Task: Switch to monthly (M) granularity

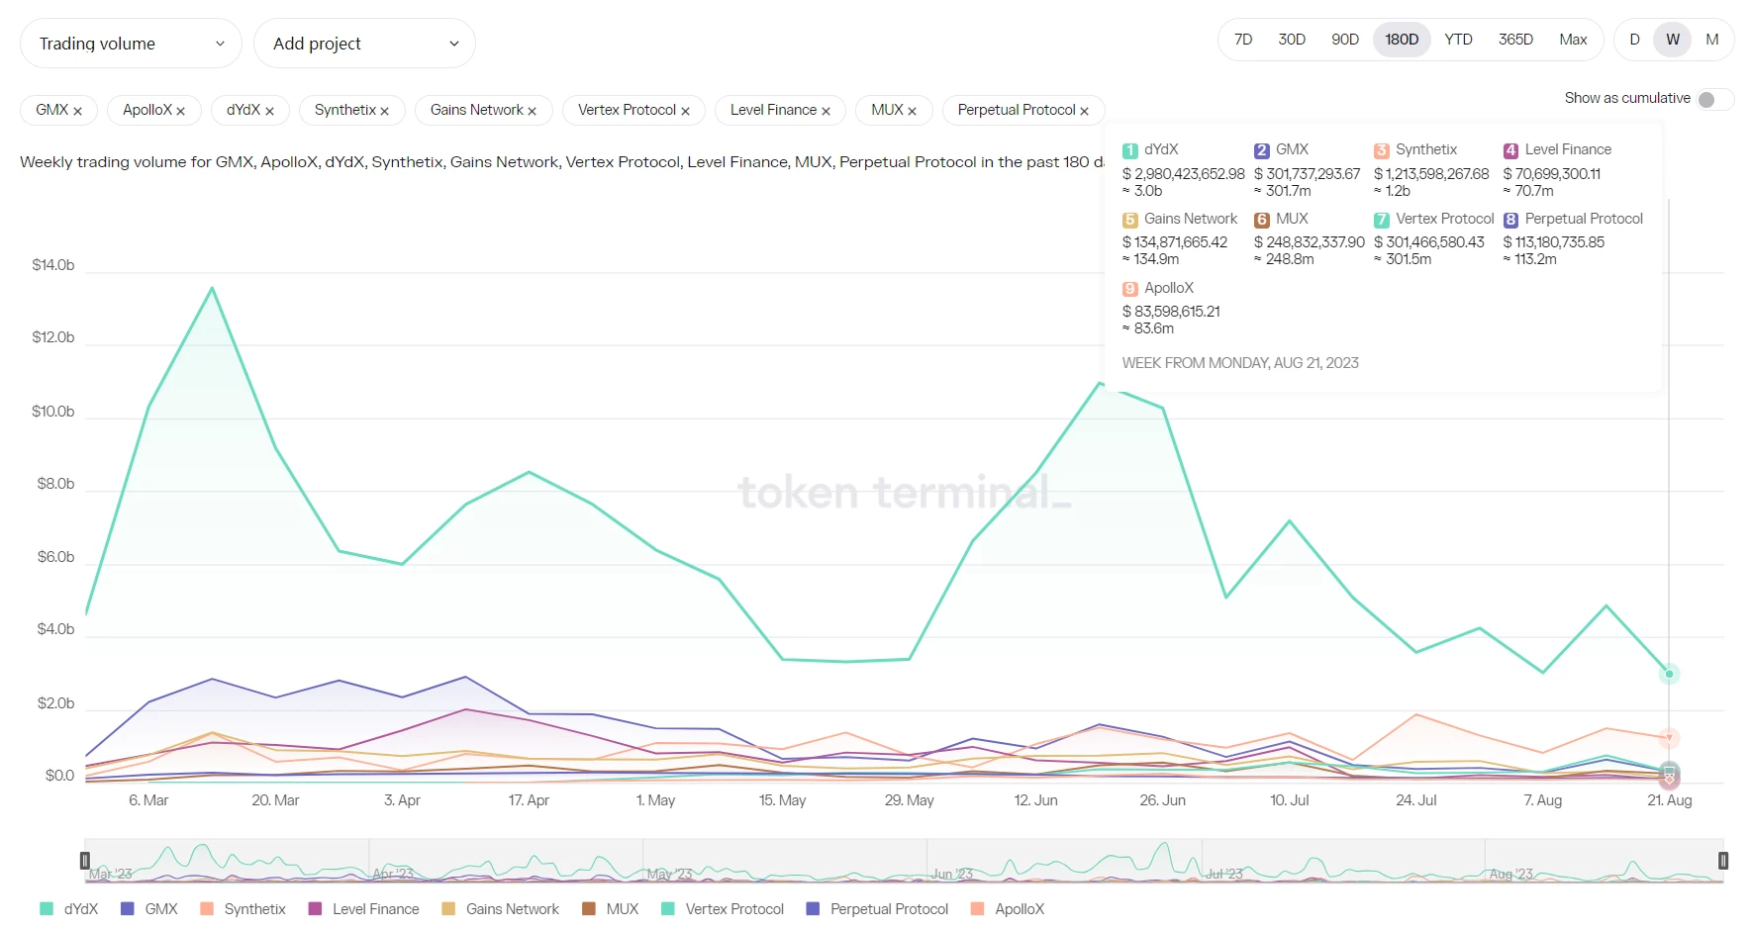Action: tap(1712, 40)
